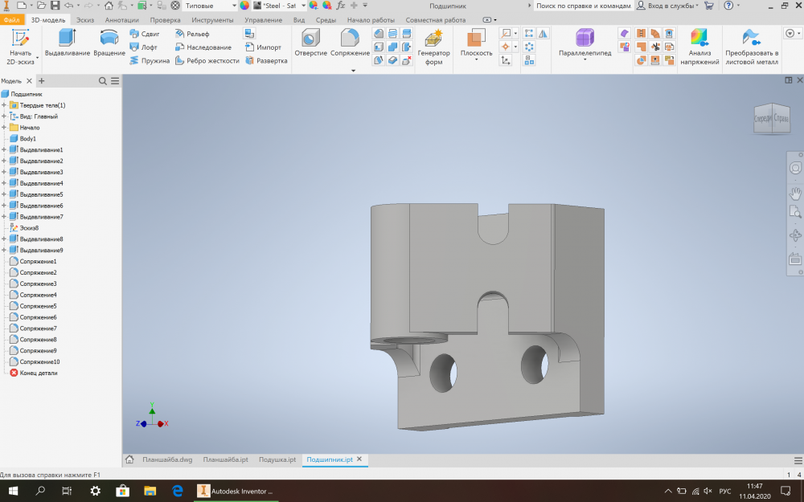Expand the Твердые тела(1) tree node
Viewport: 804px width, 502px height.
point(5,105)
